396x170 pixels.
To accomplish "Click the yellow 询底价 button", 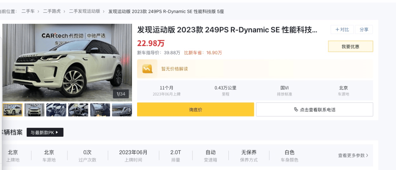I will click(x=195, y=110).
